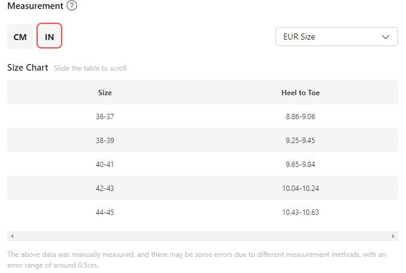Image resolution: width=406 pixels, height=273 pixels.
Task: Select the 38-39 size cell
Action: pyautogui.click(x=105, y=141)
